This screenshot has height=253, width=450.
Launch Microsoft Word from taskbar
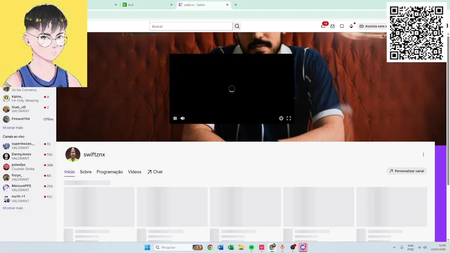click(220, 247)
